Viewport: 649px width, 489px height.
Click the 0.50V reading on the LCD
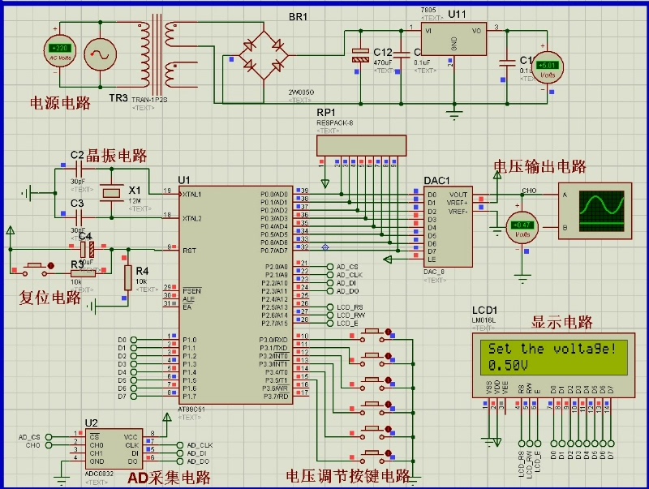(508, 365)
